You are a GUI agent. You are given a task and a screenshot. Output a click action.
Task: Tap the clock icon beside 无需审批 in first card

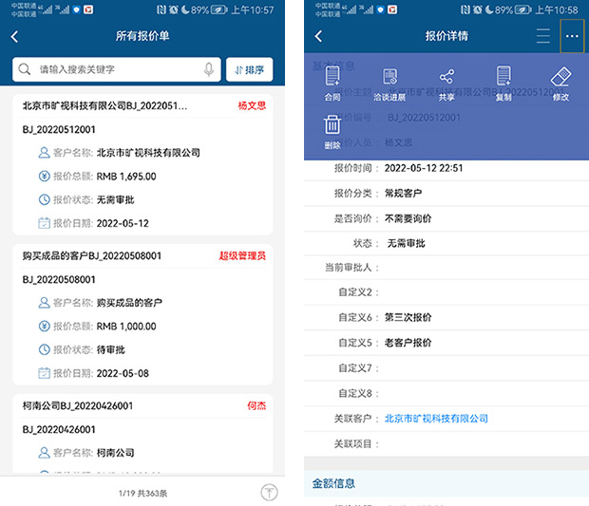45,199
